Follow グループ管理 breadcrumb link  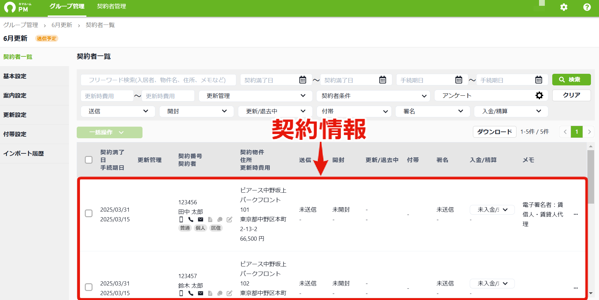click(21, 25)
